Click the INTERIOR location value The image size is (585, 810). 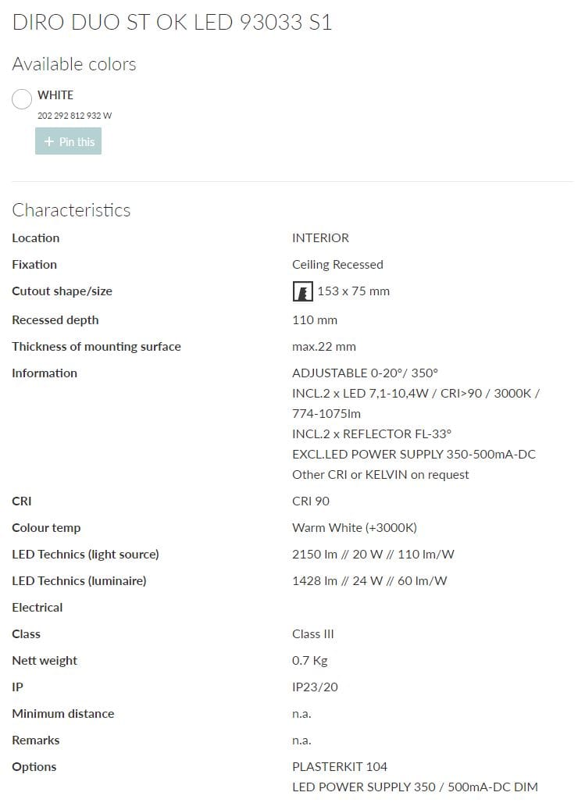(320, 237)
